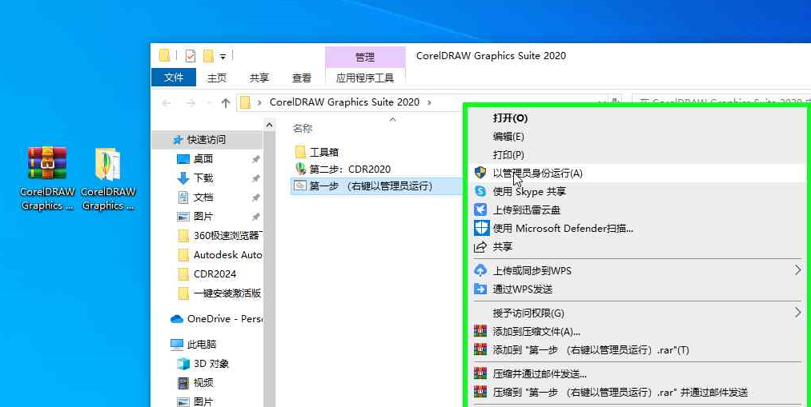Select 快速访问 in navigation pane
The image size is (811, 407).
207,139
